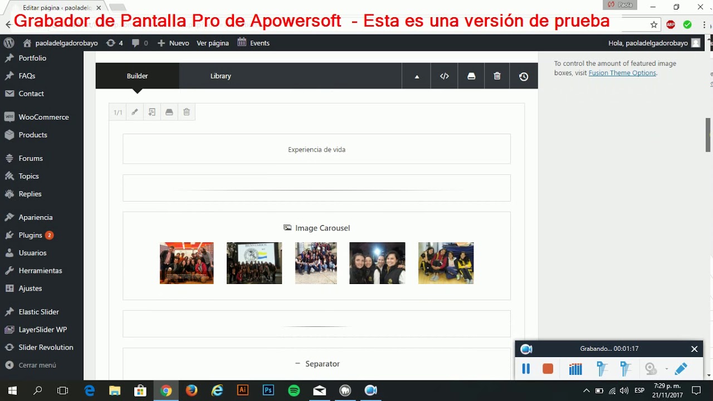This screenshot has height=401, width=713.
Task: Select the first carousel thumbnail image
Action: (x=187, y=263)
